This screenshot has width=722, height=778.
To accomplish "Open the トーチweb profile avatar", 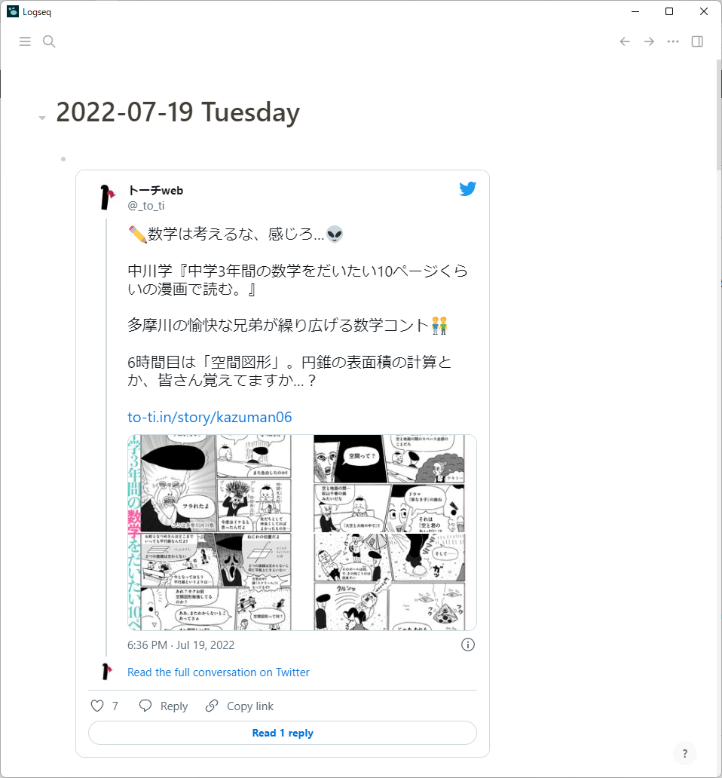I will (107, 197).
